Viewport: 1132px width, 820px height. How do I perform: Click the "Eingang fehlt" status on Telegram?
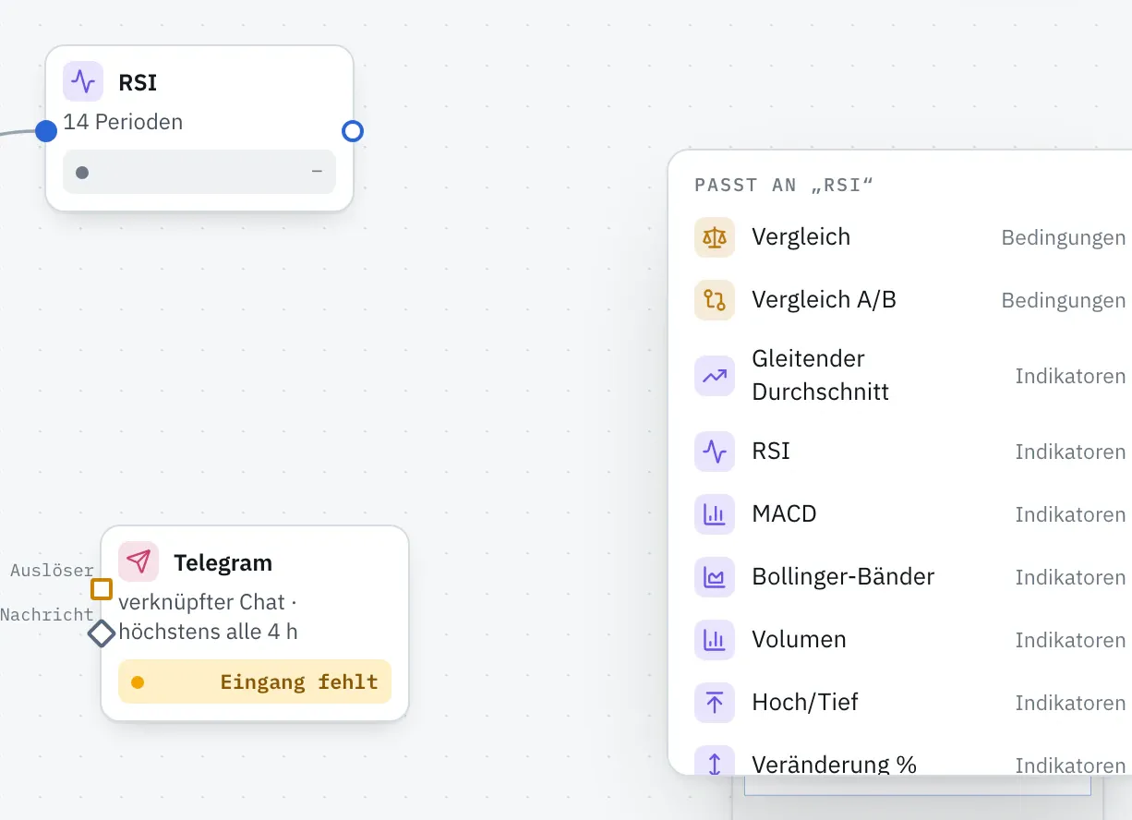(x=255, y=681)
